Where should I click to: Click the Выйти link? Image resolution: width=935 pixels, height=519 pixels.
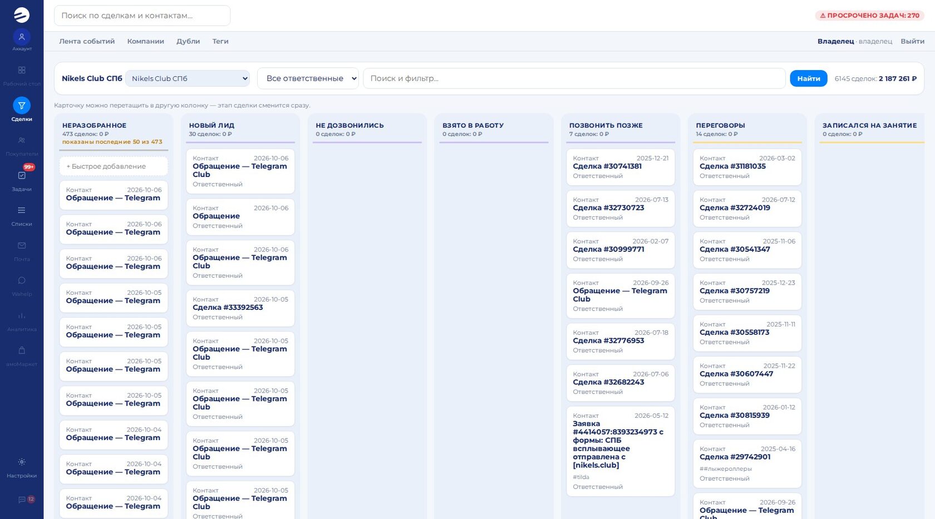click(x=912, y=41)
